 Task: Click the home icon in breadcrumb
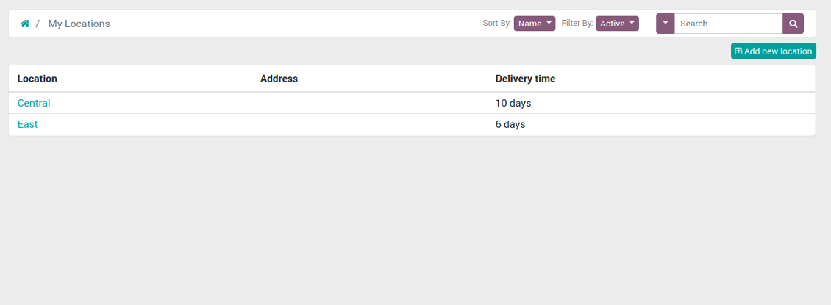coord(25,24)
